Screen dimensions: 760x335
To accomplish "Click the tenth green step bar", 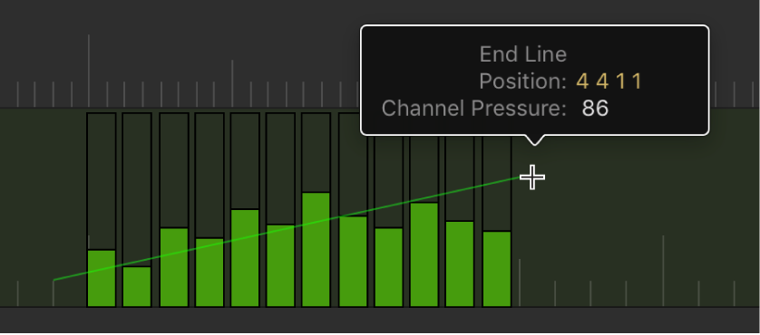I will coord(424,254).
